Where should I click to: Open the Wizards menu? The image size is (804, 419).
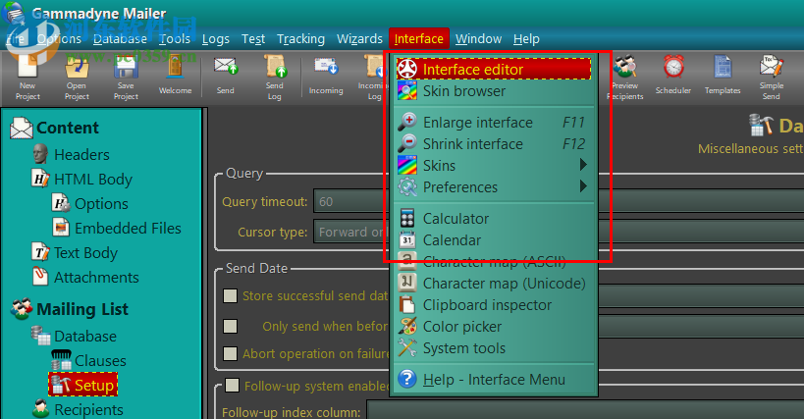[359, 39]
